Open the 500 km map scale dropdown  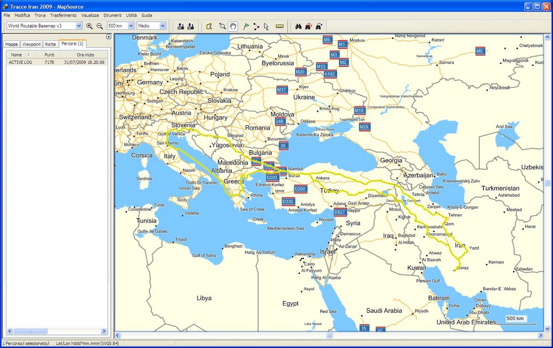click(x=131, y=26)
